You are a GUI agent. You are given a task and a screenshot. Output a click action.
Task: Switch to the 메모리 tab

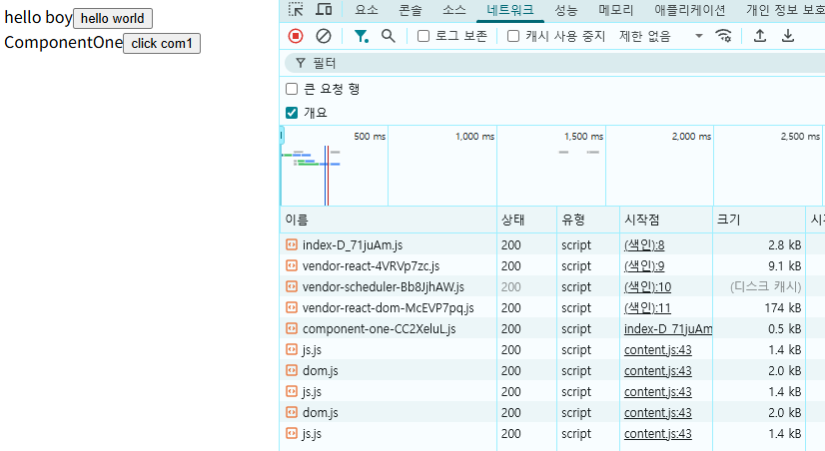tap(616, 10)
